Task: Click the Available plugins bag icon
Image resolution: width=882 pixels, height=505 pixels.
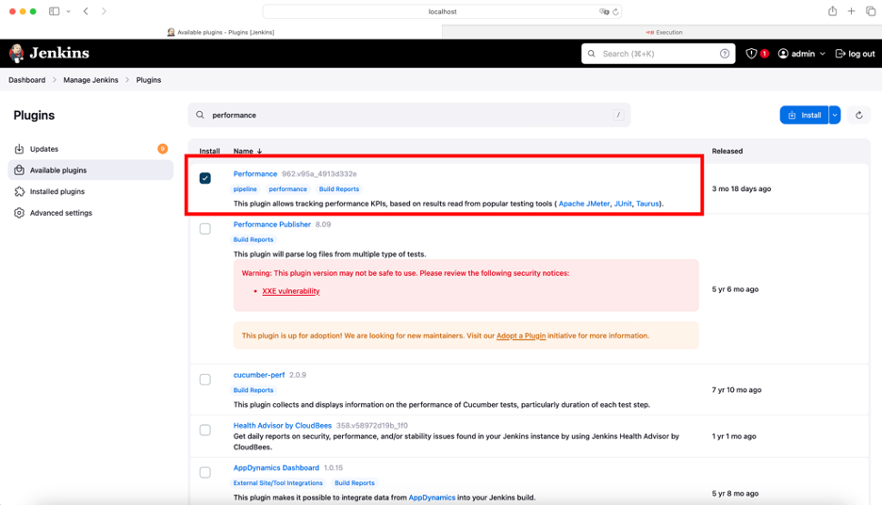Action: [19, 170]
